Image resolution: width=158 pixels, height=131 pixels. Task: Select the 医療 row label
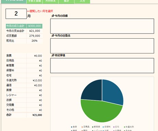(16, 90)
